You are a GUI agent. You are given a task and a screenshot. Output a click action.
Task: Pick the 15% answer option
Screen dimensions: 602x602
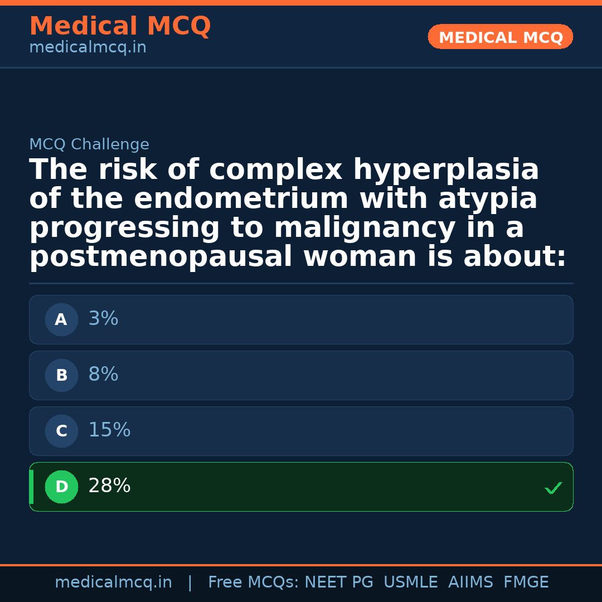[x=301, y=431]
